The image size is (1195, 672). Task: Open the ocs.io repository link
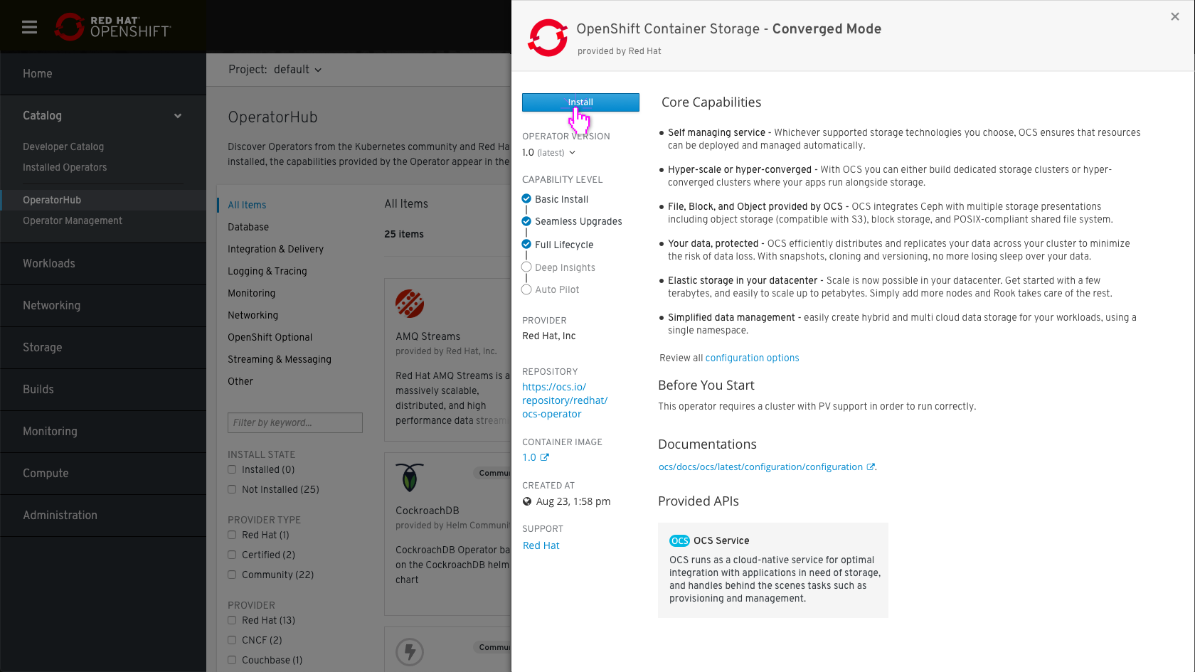click(565, 400)
